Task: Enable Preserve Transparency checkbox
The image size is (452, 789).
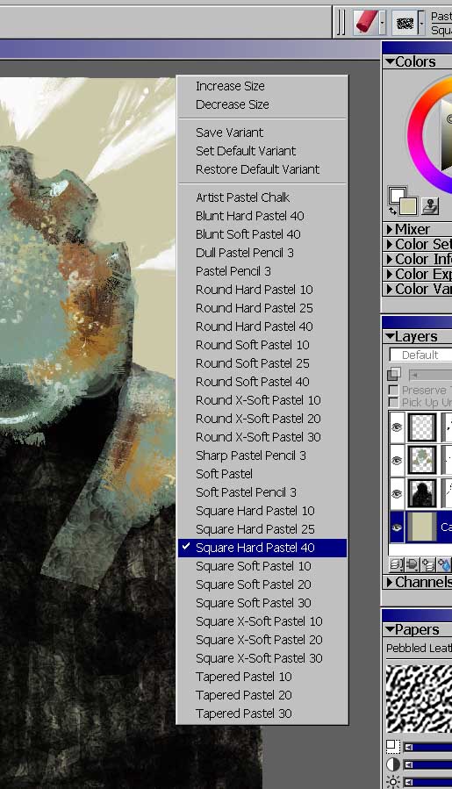Action: pos(393,390)
